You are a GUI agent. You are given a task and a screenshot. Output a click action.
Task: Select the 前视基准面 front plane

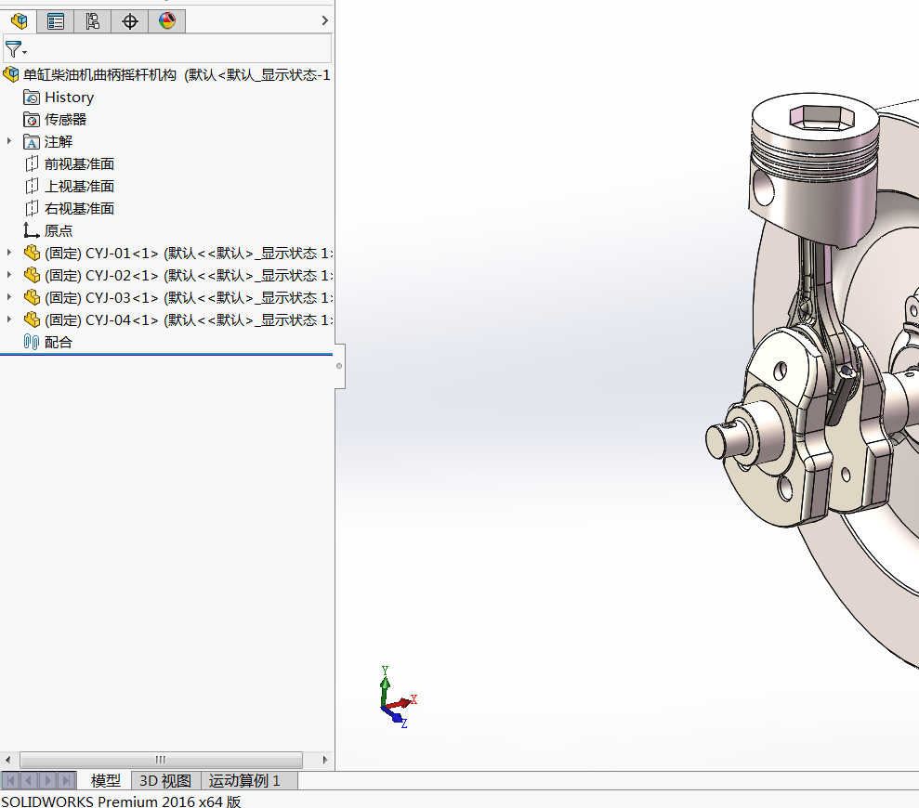(79, 164)
